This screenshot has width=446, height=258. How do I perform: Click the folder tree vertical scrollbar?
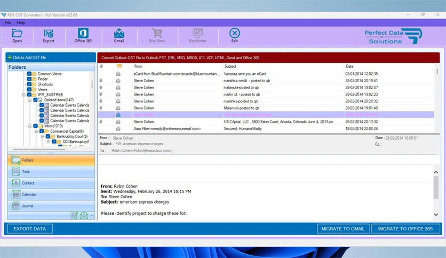click(92, 84)
